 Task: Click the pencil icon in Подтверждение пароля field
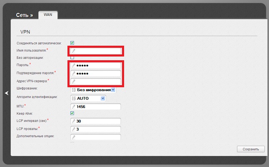click(74, 74)
